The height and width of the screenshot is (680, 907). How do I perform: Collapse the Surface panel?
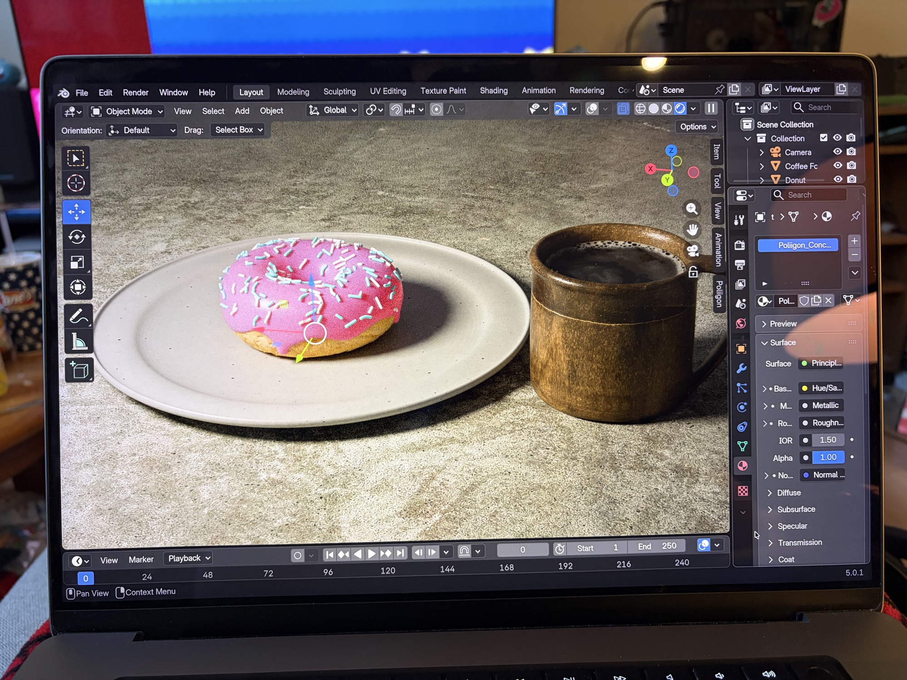(782, 343)
